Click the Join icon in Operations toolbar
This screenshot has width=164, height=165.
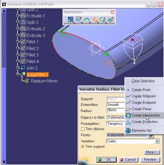point(71,19)
